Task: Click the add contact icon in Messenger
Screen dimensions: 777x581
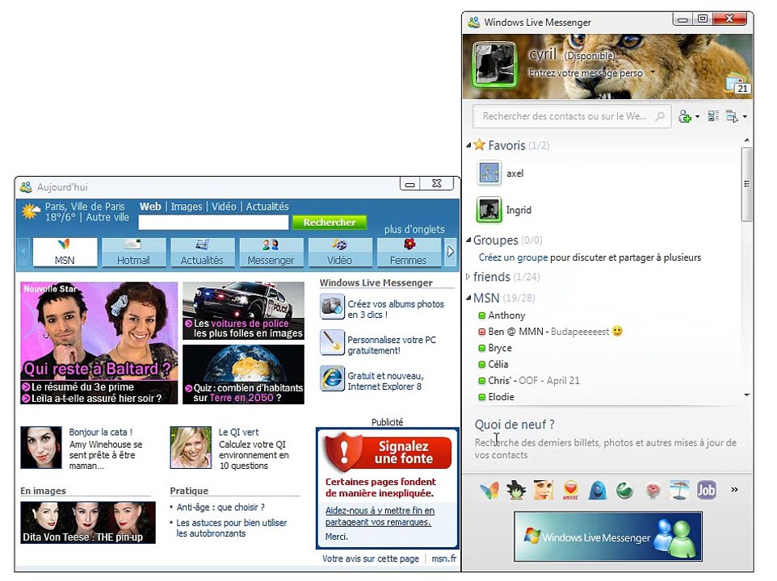Action: 684,117
